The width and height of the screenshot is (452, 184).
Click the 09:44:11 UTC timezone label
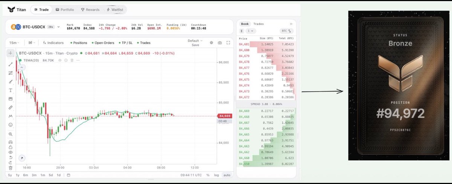[191, 175]
